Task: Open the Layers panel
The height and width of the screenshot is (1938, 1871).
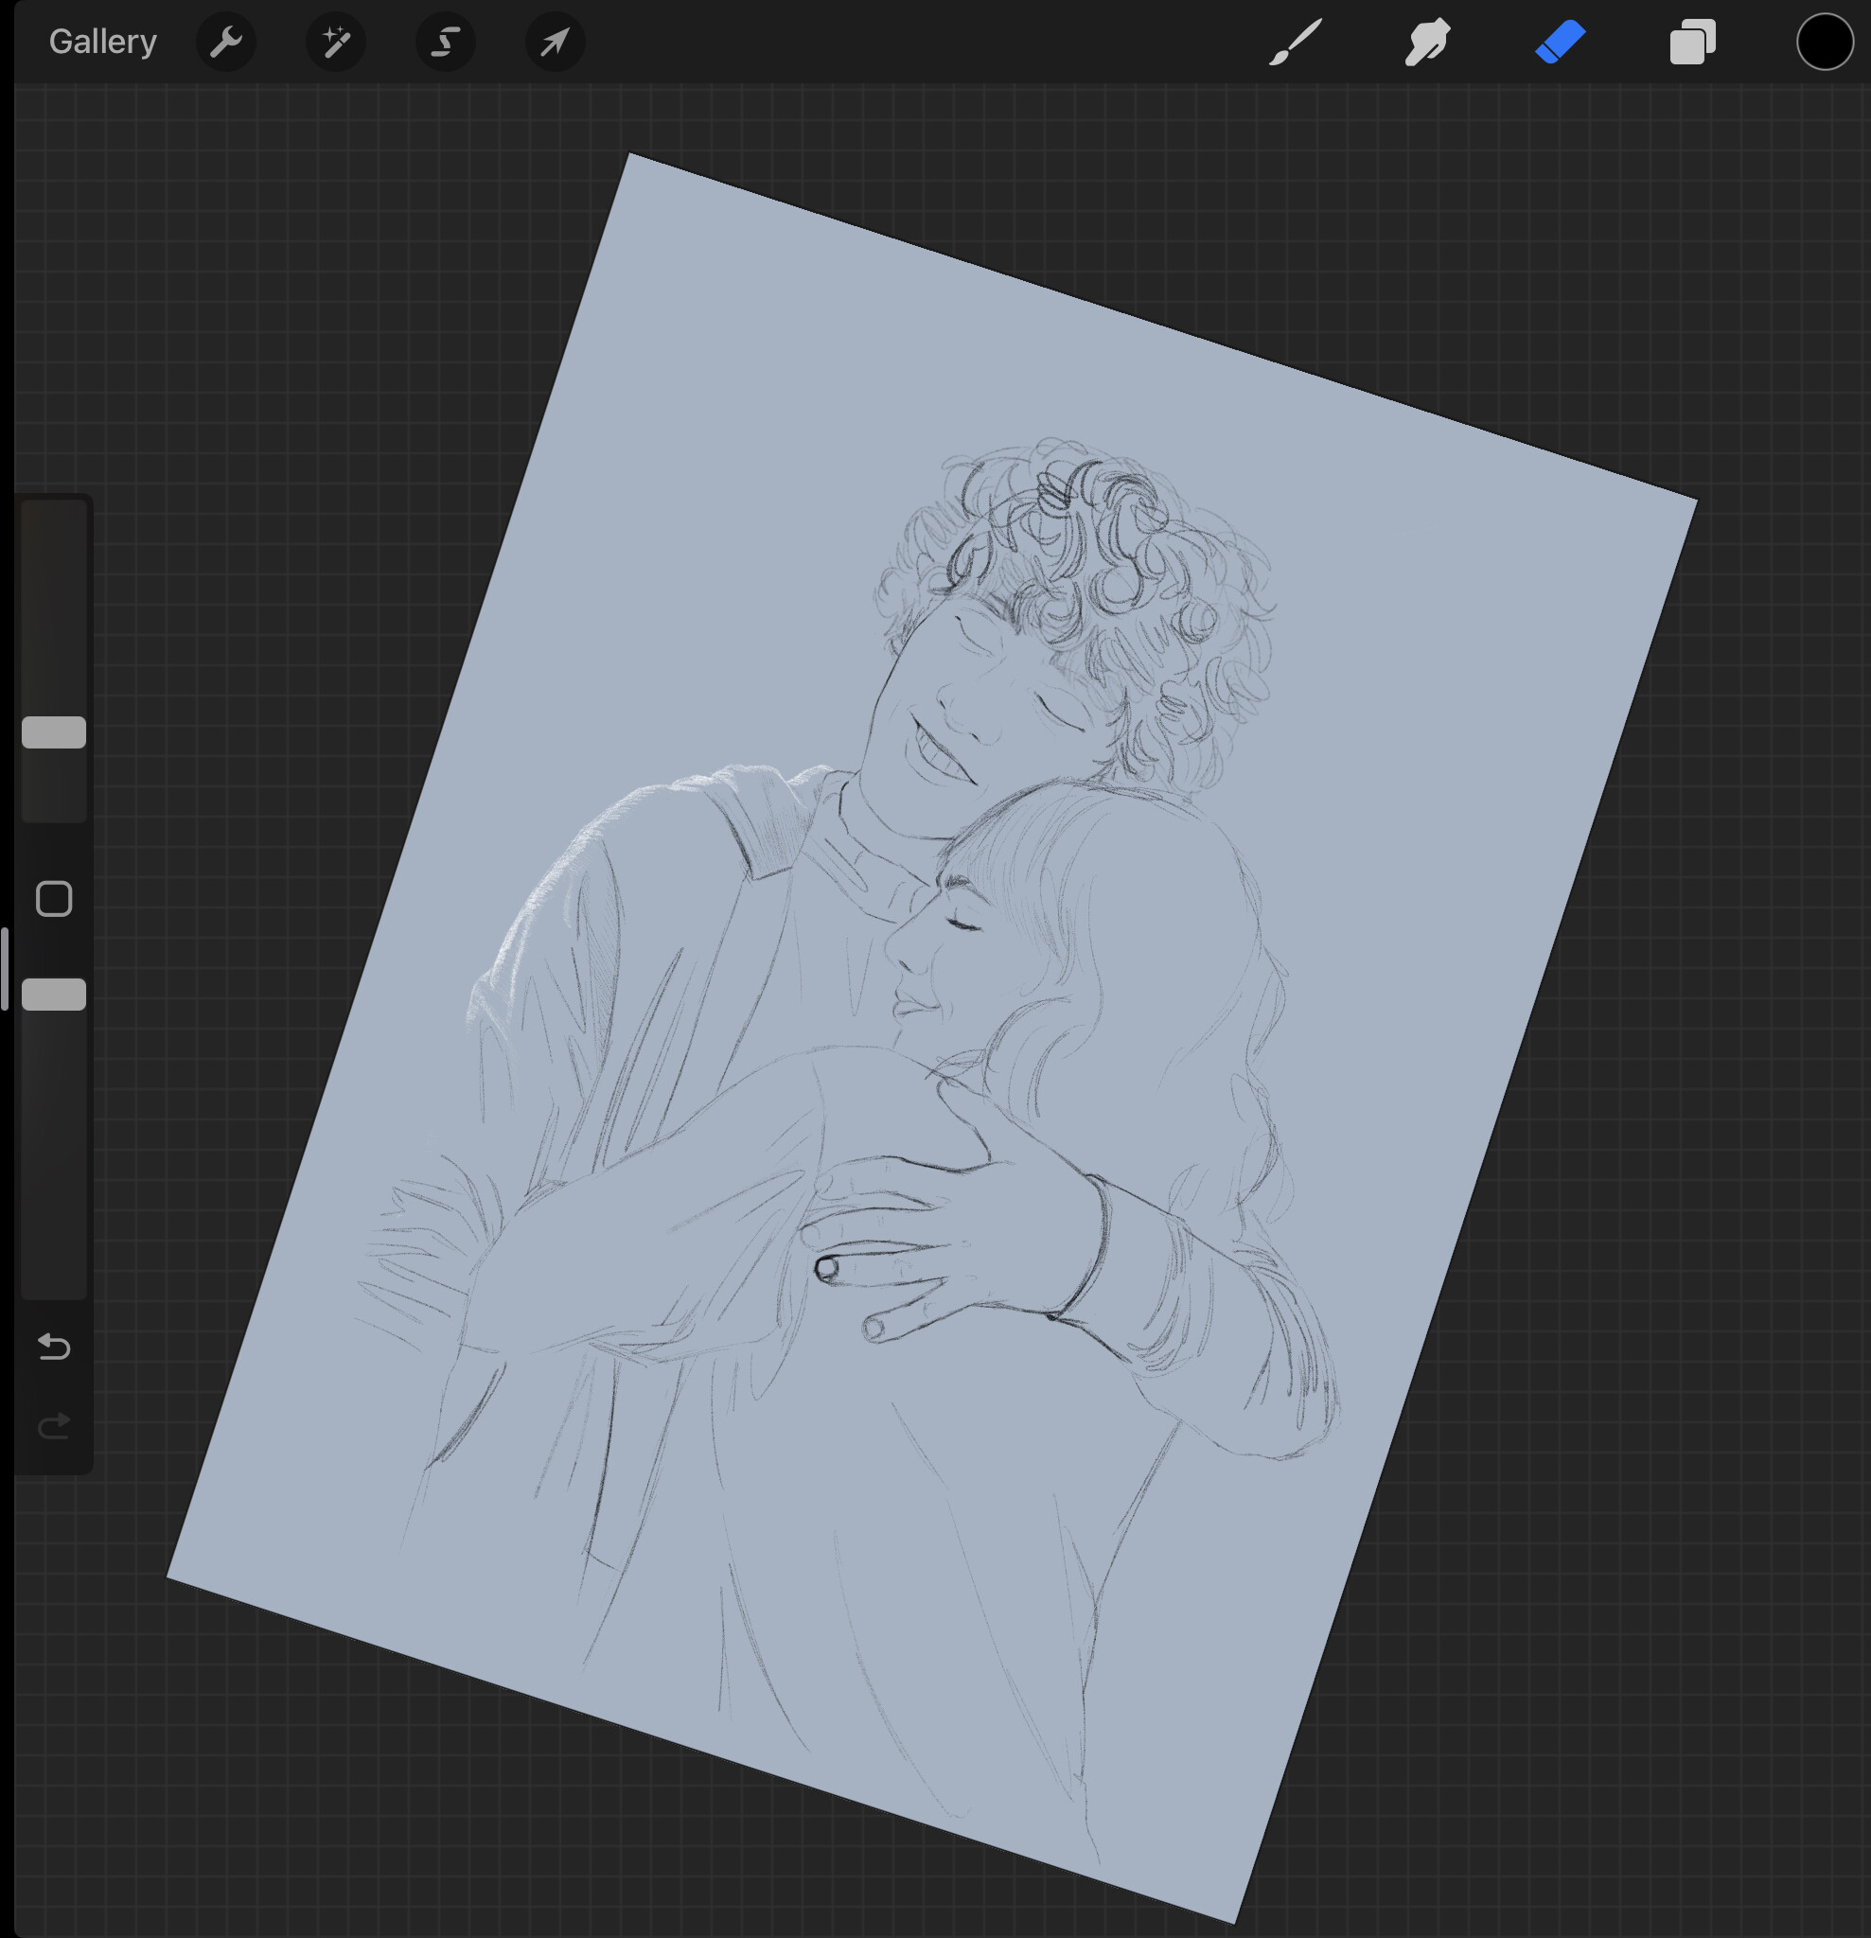Action: [x=1692, y=43]
